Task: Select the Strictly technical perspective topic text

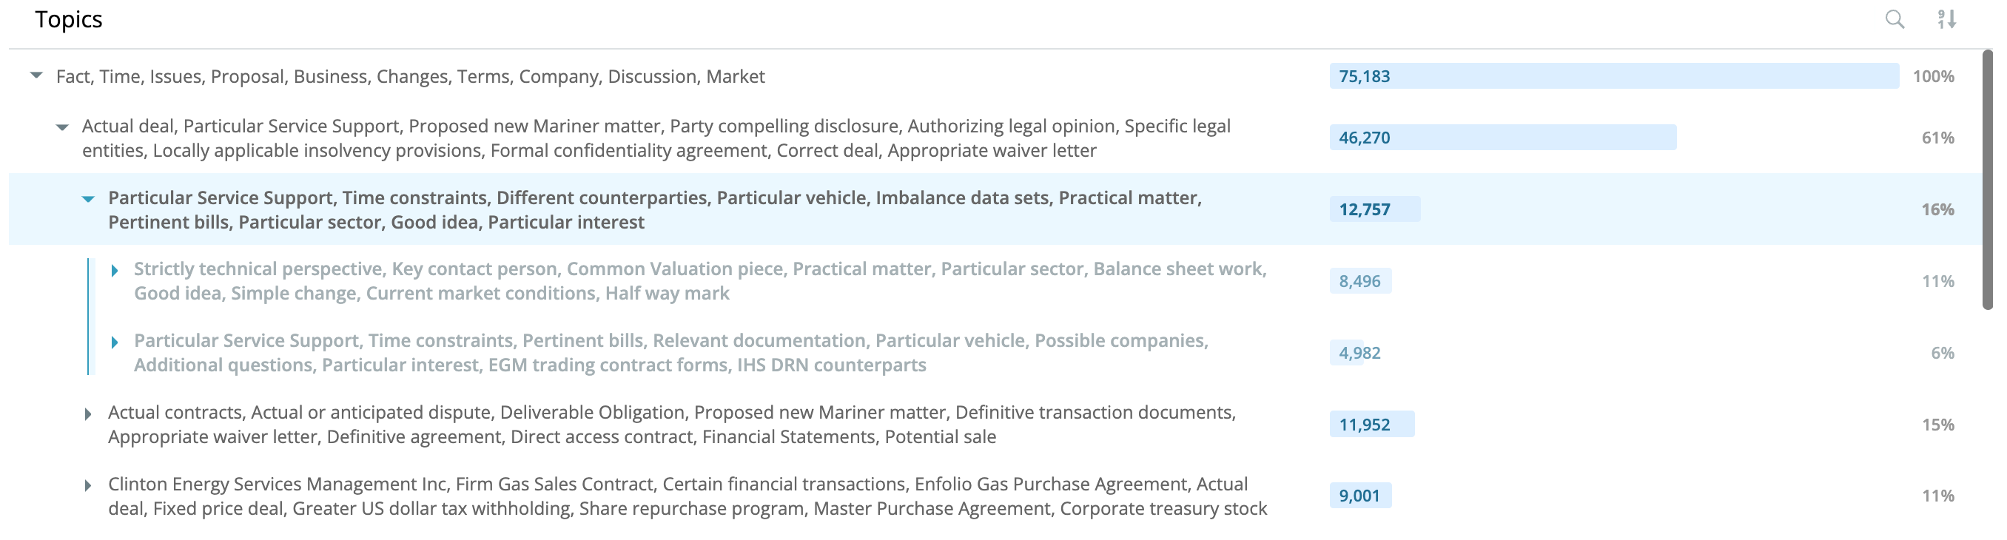Action: pos(700,281)
